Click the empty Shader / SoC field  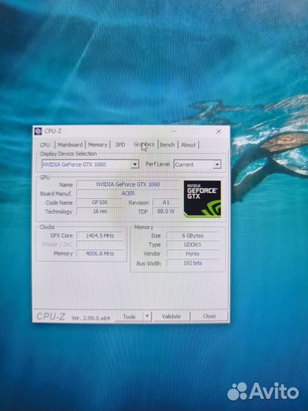pyautogui.click(x=100, y=244)
